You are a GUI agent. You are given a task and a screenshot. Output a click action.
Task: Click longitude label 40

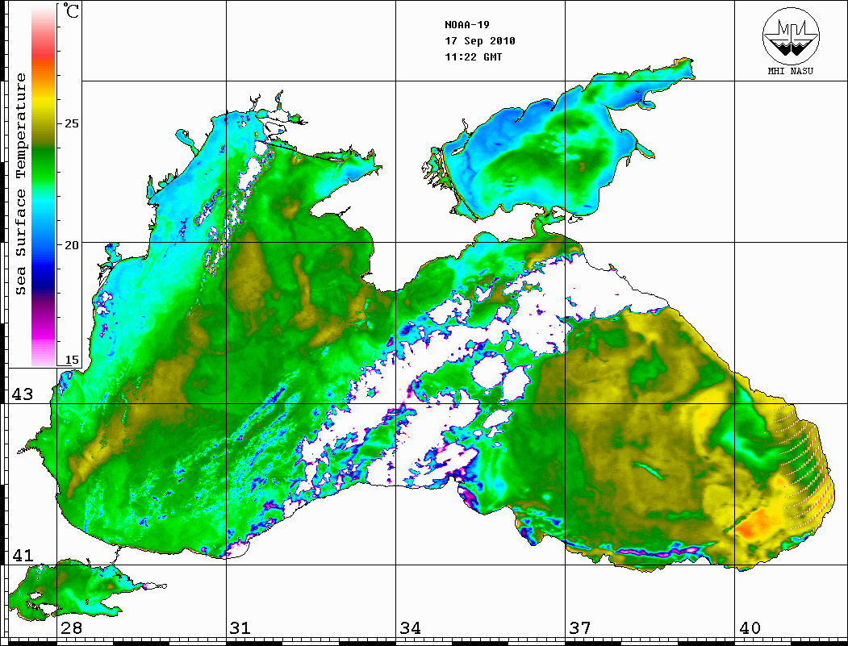(x=750, y=628)
